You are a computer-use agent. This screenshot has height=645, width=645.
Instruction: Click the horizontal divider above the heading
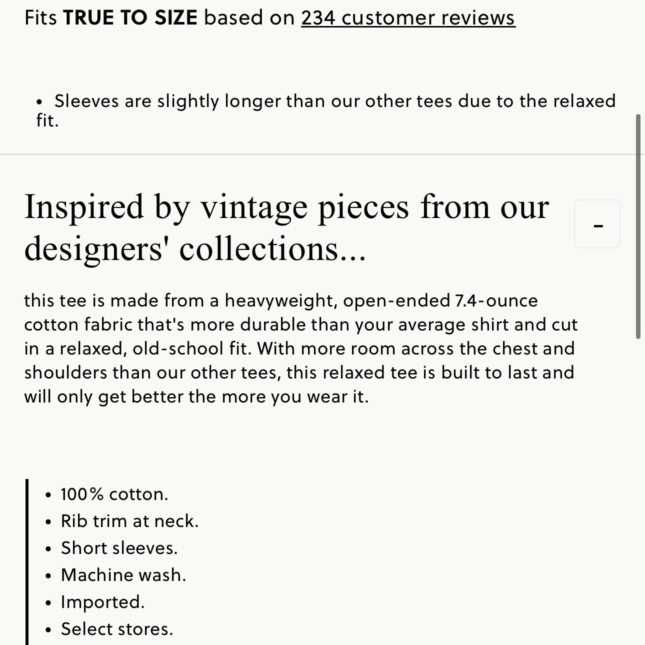point(317,154)
